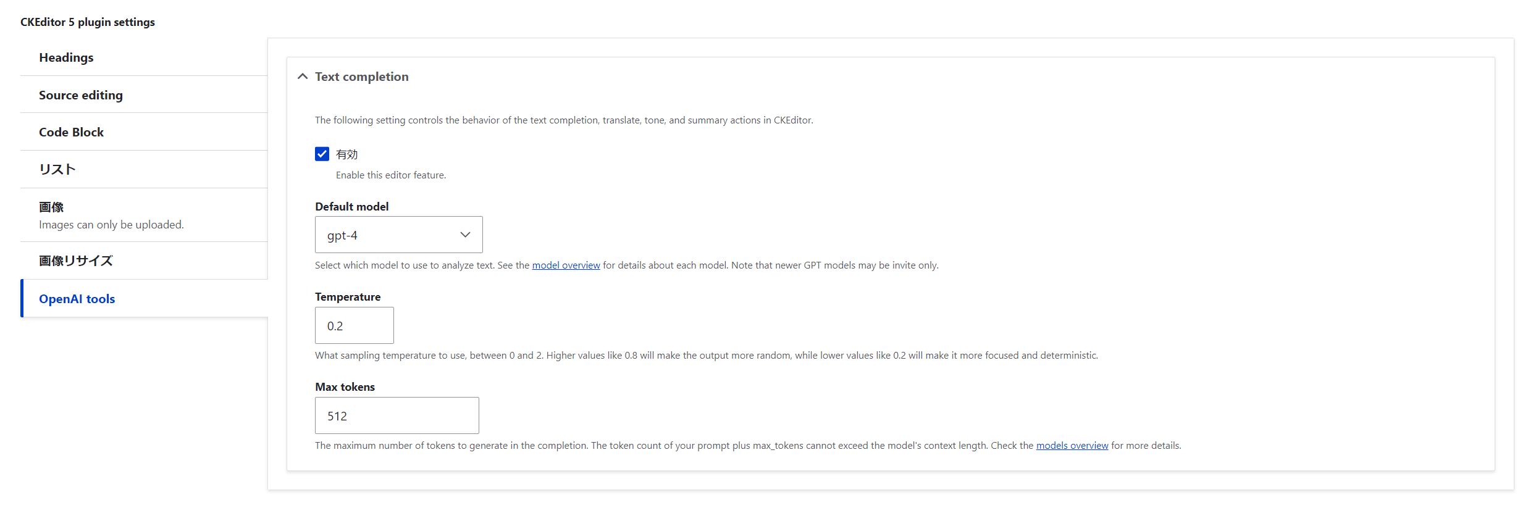
Task: Click the arrow icon in model dropdown
Action: click(x=465, y=235)
